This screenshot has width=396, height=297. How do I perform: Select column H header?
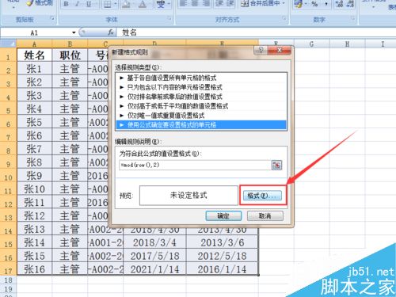[347, 44]
